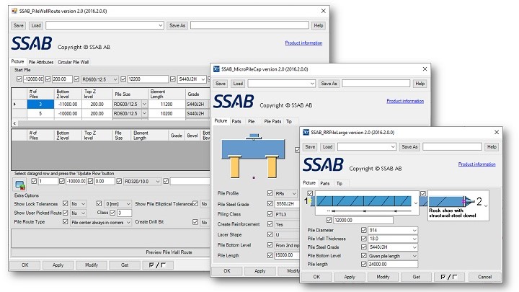The image size is (519, 292).
Task: Open Product information link in PileWallRoute
Action: pos(303,43)
